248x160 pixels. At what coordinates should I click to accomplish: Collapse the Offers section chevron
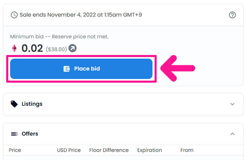(232, 134)
